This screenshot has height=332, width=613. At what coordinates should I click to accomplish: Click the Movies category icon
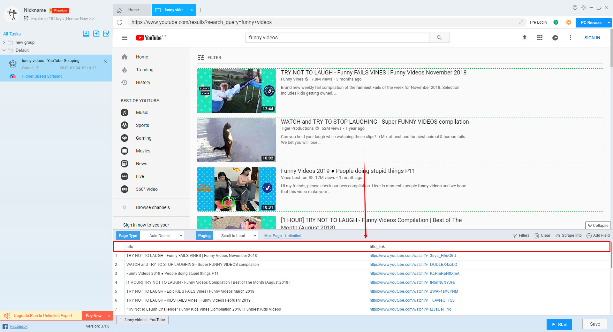tap(125, 151)
